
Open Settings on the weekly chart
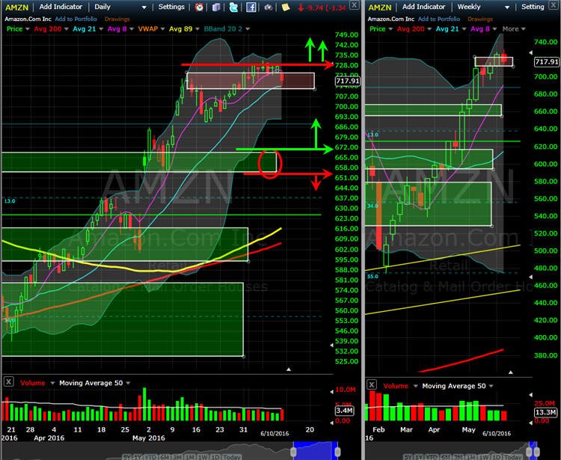point(533,7)
